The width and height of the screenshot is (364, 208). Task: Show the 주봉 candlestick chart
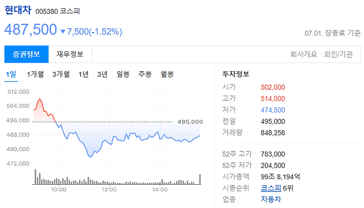tap(145, 74)
